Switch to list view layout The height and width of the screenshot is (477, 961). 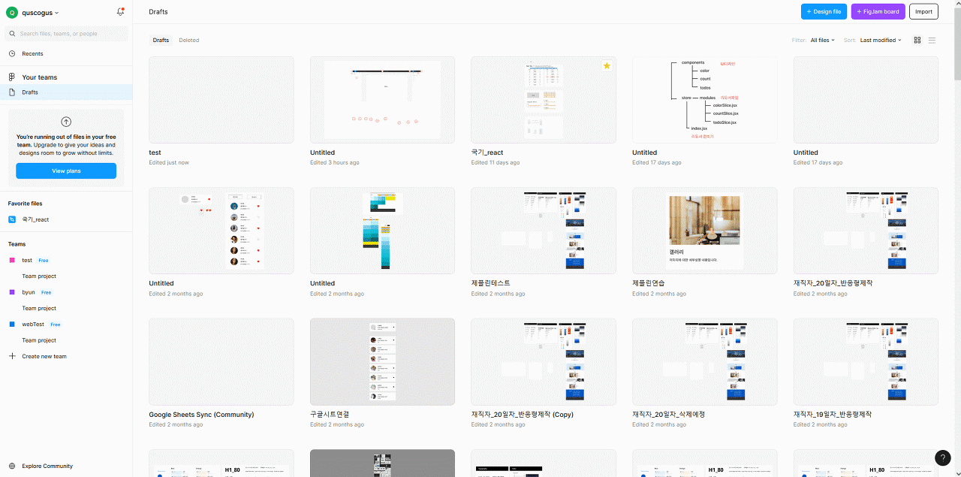point(932,40)
